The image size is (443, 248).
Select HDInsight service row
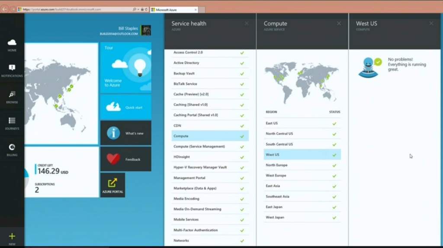pos(210,157)
